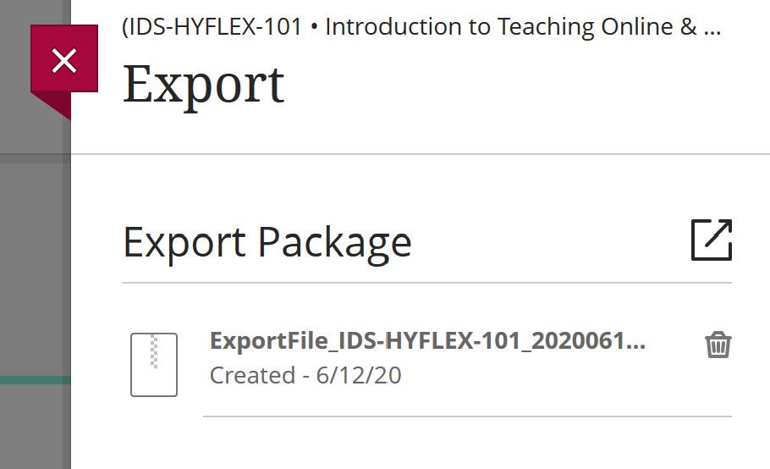
Task: Click the blank space between header and Export Package
Action: pos(421,185)
